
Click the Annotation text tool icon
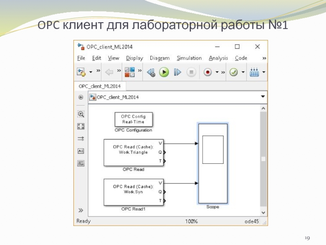pyautogui.click(x=81, y=151)
